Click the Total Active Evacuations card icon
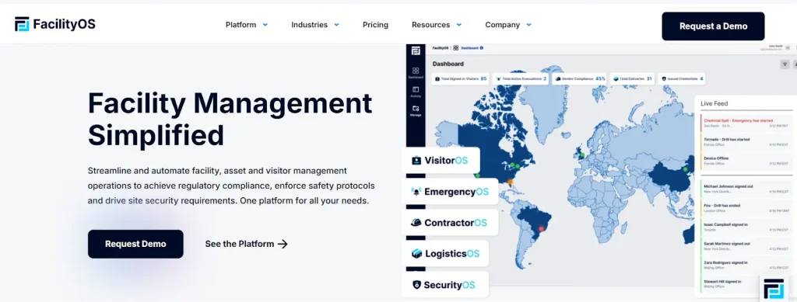797x302 pixels. 498,79
